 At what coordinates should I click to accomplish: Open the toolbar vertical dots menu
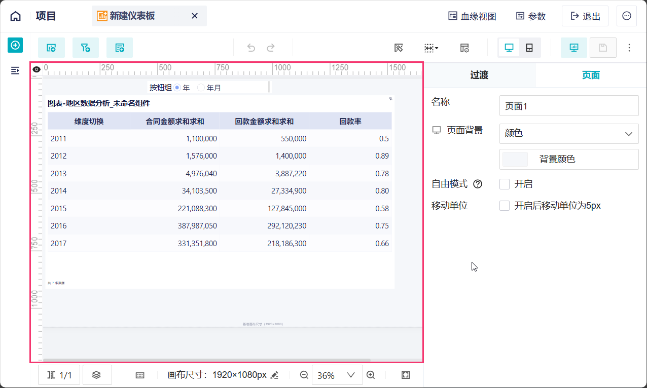pyautogui.click(x=629, y=48)
